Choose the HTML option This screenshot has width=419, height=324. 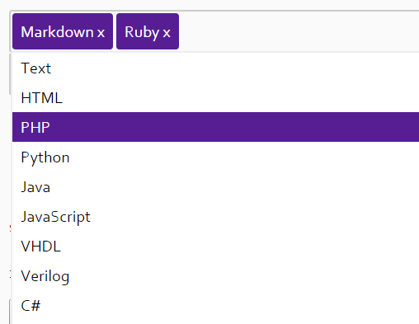(215, 97)
